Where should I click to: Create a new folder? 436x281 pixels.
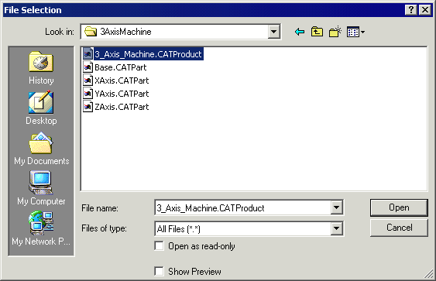(335, 32)
